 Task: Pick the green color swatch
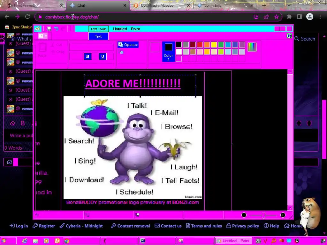221,45
